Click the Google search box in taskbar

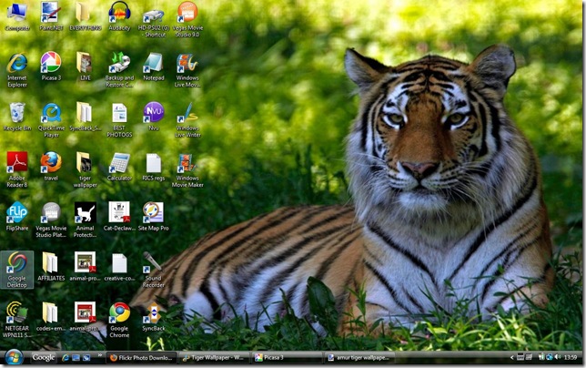pos(44,358)
